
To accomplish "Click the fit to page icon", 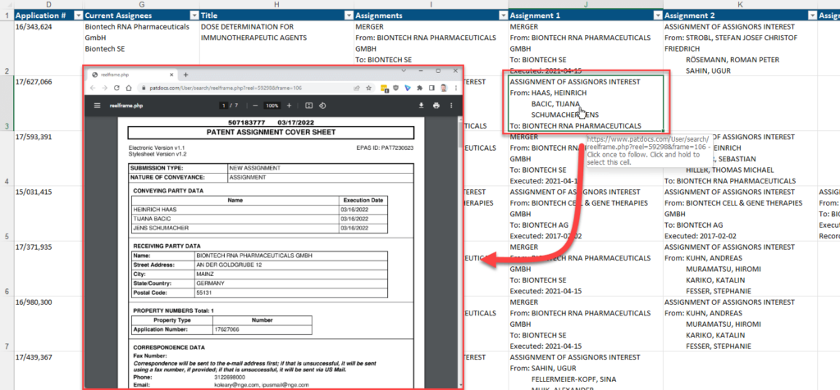I will [x=308, y=106].
